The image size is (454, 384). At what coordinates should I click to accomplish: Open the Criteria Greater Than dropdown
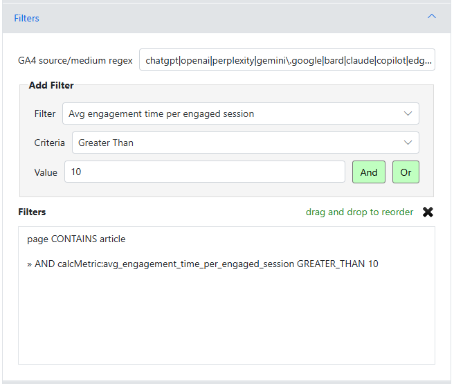(245, 143)
